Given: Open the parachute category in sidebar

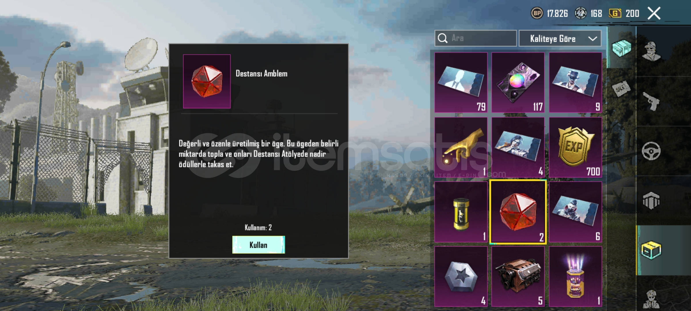Looking at the screenshot, I should pyautogui.click(x=652, y=200).
